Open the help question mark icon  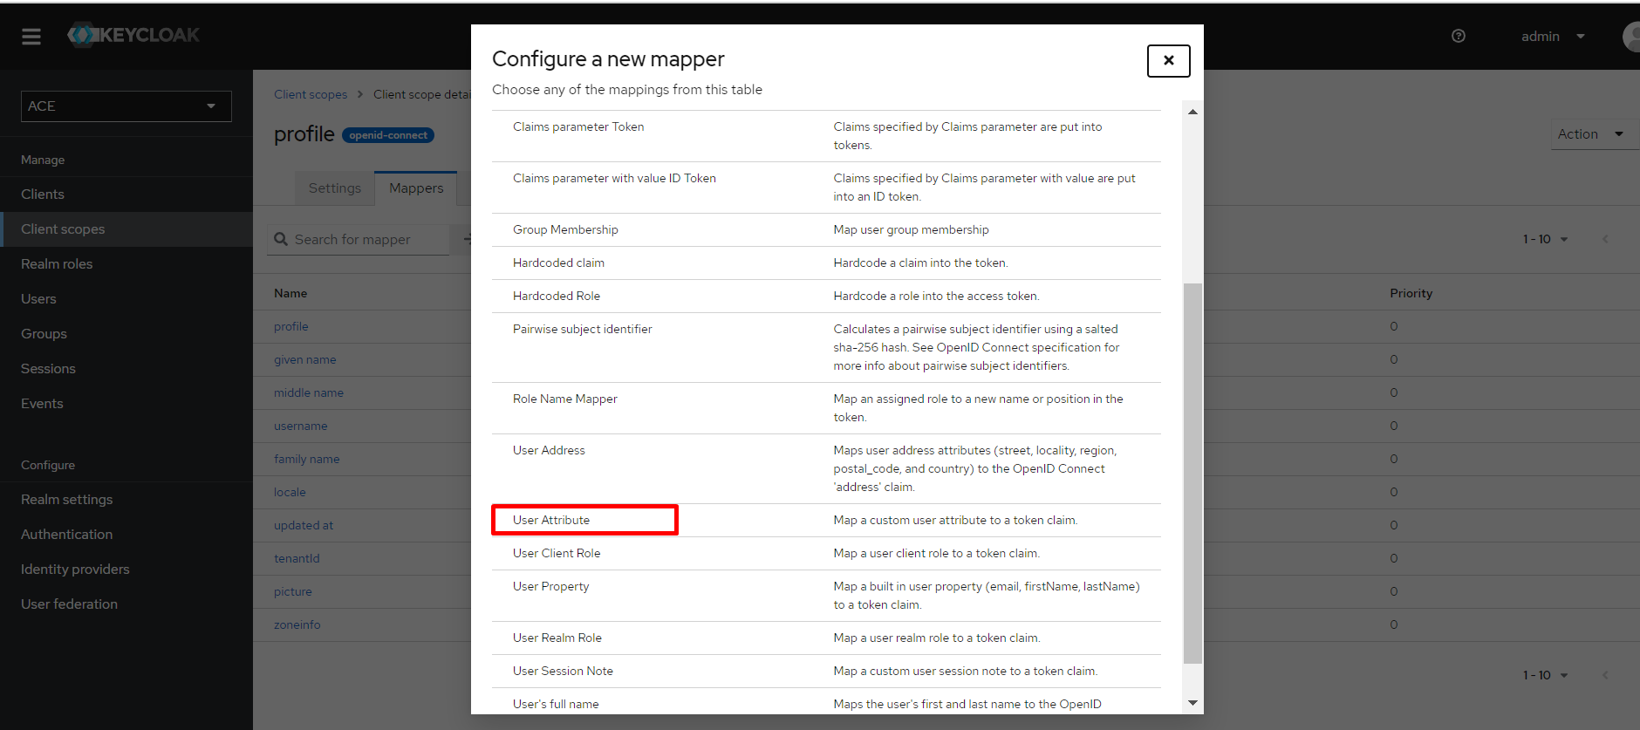(x=1458, y=36)
